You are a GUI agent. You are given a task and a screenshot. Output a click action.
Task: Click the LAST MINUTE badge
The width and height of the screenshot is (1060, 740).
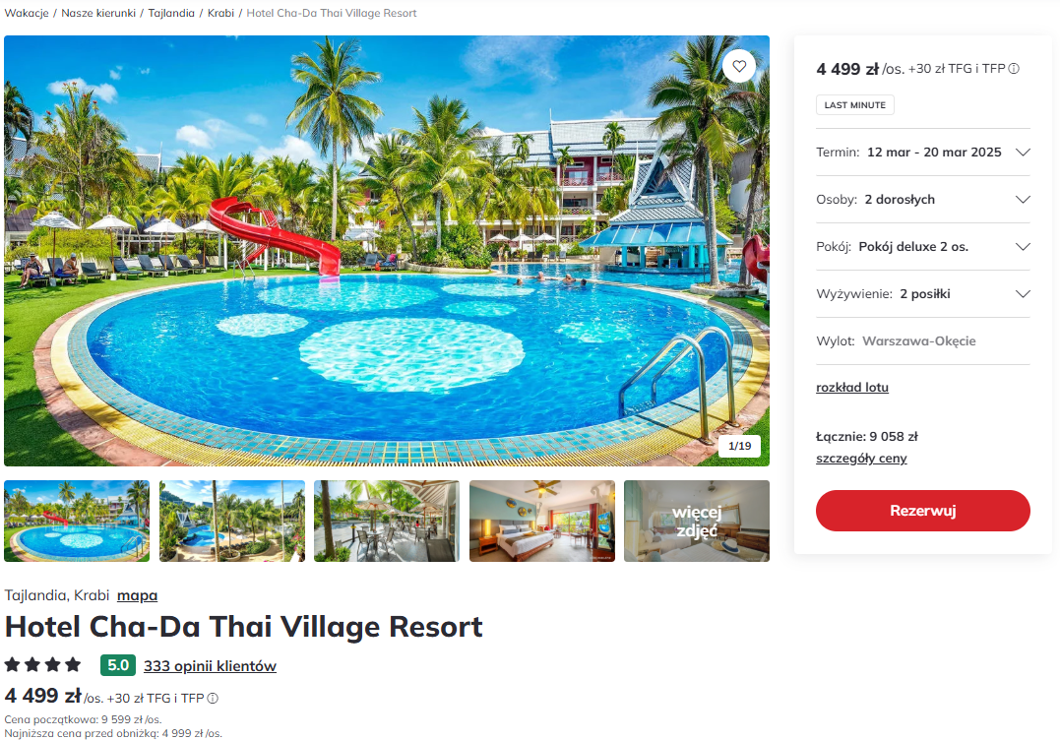854,104
